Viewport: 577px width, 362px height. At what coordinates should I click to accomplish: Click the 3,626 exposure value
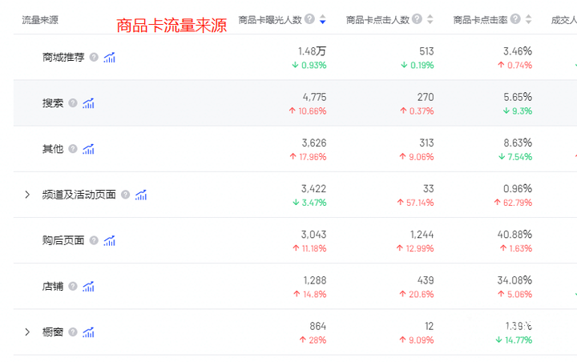[x=314, y=143]
